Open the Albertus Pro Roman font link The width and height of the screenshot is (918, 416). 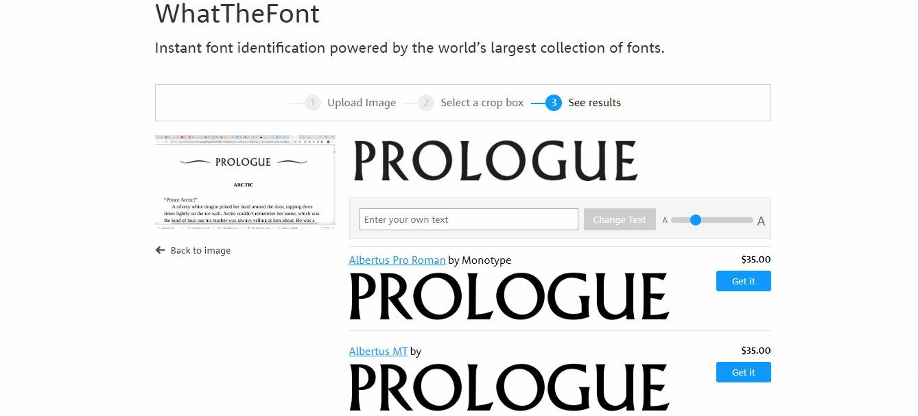(x=397, y=260)
